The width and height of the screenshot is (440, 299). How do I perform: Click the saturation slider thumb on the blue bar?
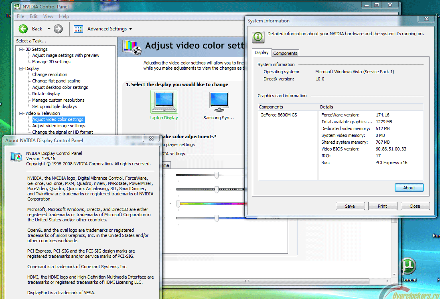coord(217,218)
